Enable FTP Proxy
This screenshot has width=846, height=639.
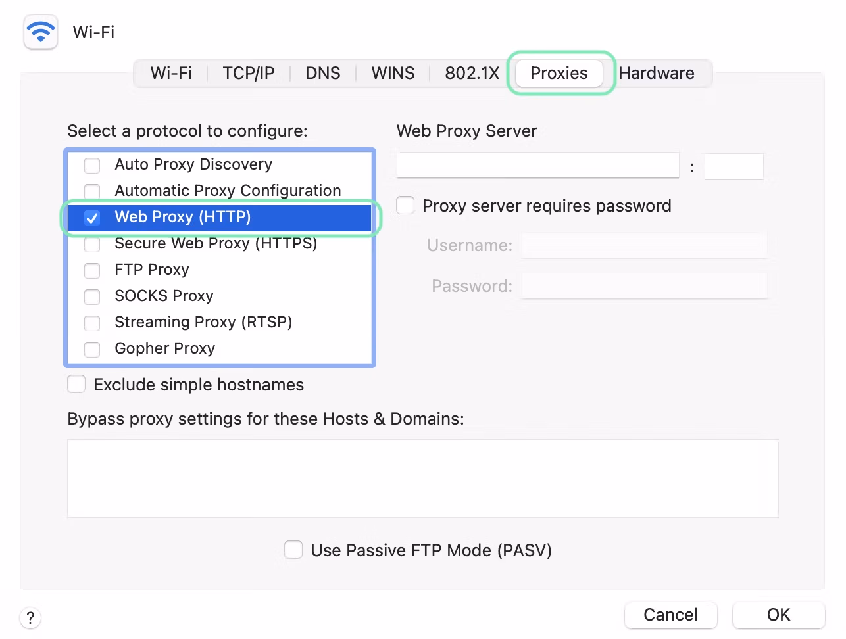92,270
